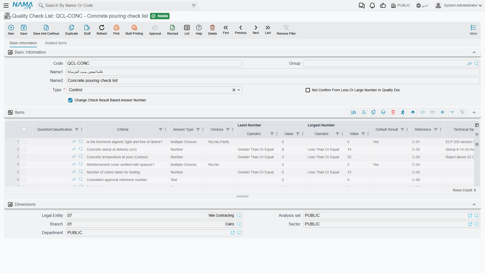This screenshot has height=273, width=485.
Task: Open Criteria column filter
Action: coord(160,130)
